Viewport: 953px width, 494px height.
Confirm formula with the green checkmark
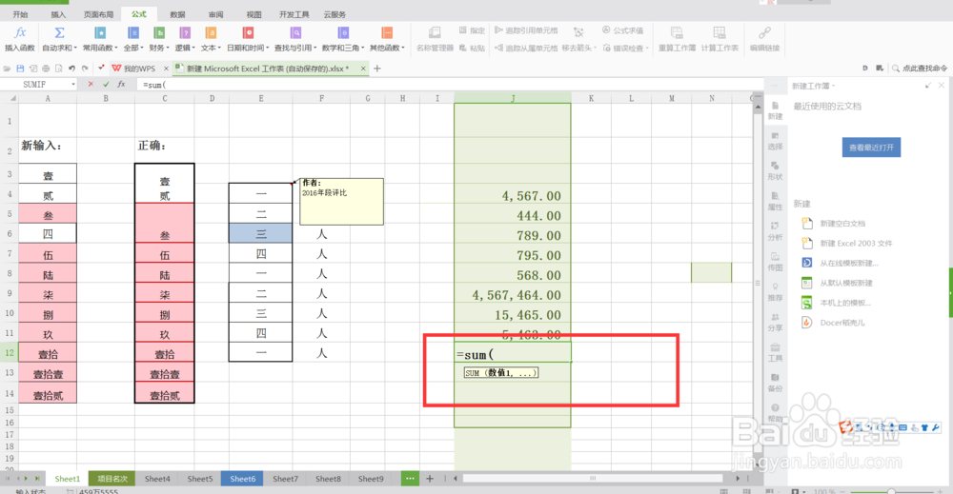107,85
